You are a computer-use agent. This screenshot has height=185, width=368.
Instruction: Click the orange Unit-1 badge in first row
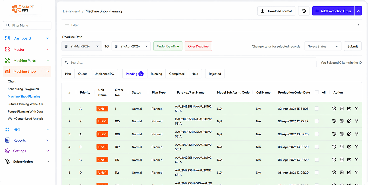click(102, 109)
